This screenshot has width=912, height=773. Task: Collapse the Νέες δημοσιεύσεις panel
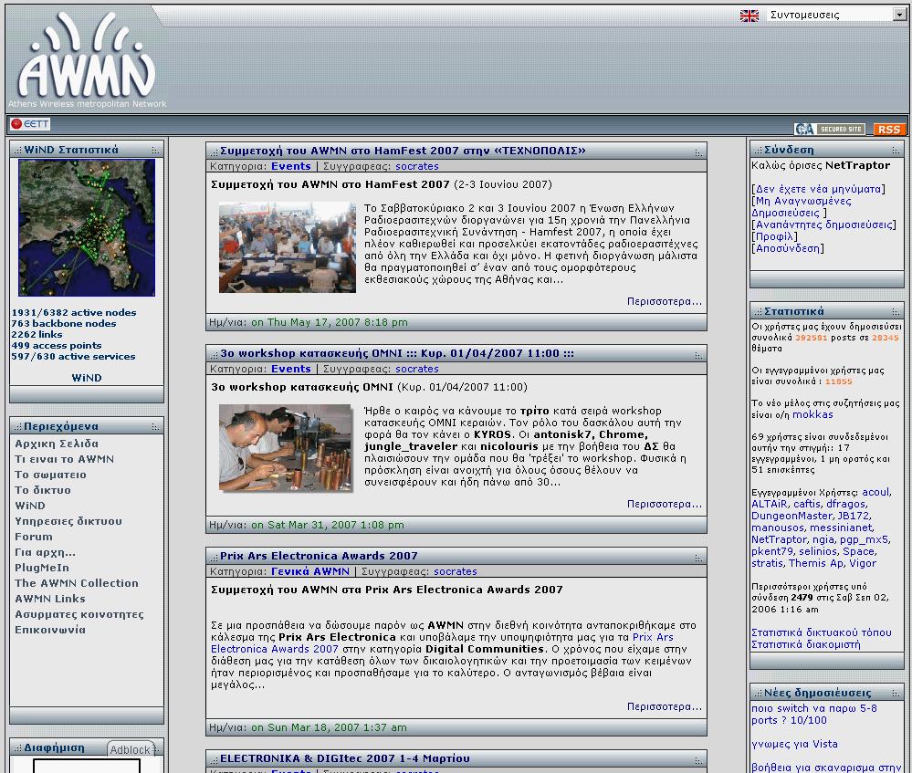point(896,694)
